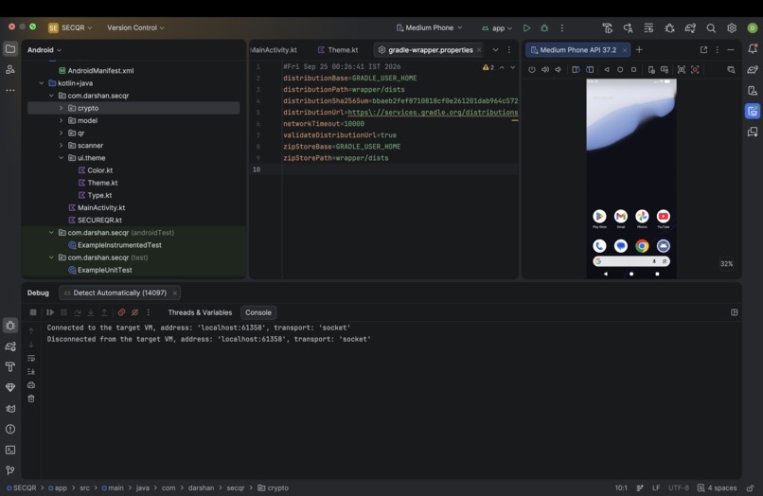The image size is (763, 496).
Task: Open Device Manager in right sidebar
Action: (753, 91)
